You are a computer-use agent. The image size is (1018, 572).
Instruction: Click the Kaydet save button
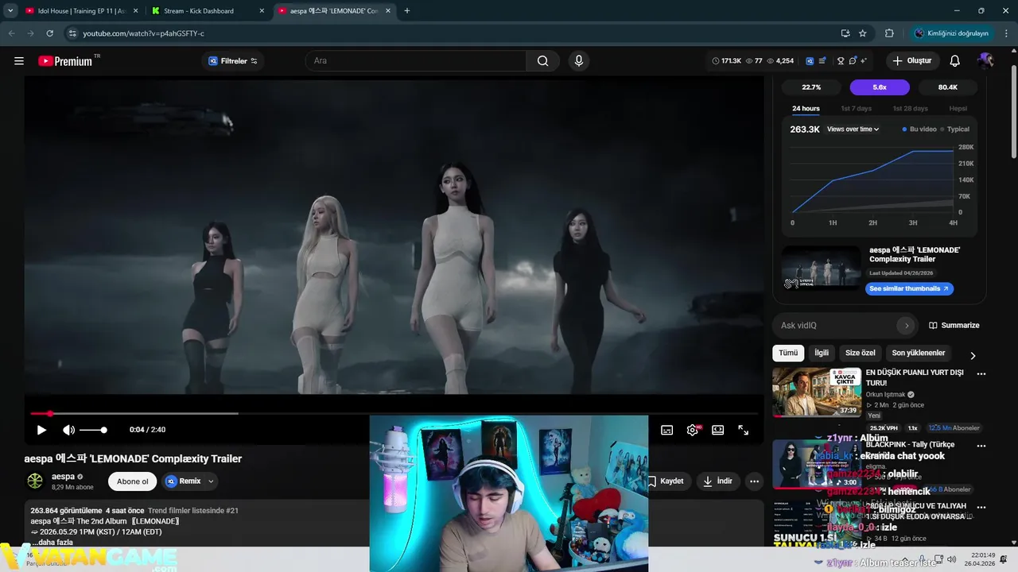coord(666,481)
